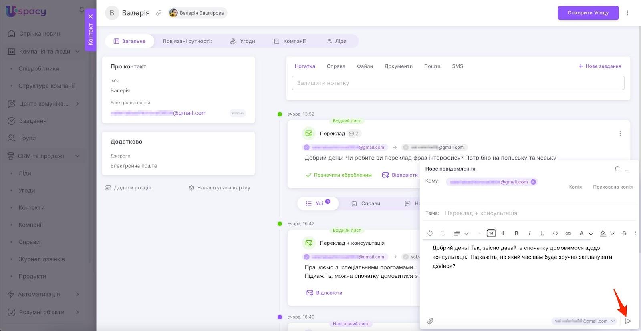641x331 pixels.
Task: Delete the new message draft with trash icon
Action: 617,169
